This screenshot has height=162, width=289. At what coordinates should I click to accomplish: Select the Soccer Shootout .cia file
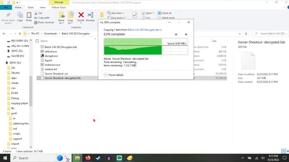56,74
